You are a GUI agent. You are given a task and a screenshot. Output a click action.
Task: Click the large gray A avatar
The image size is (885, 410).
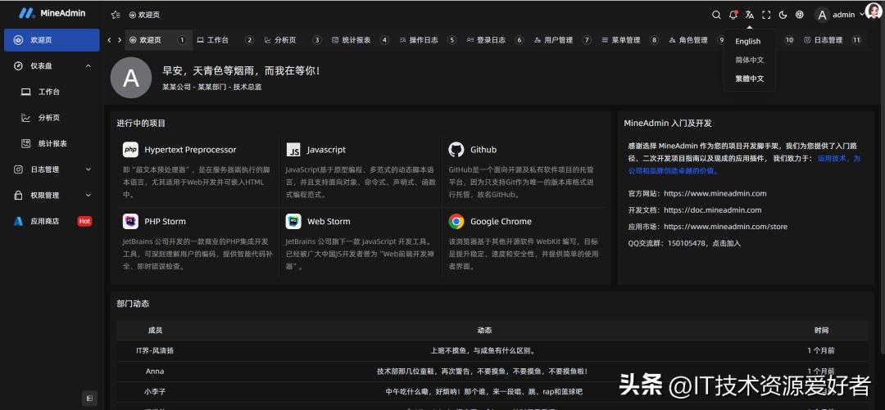coord(131,78)
